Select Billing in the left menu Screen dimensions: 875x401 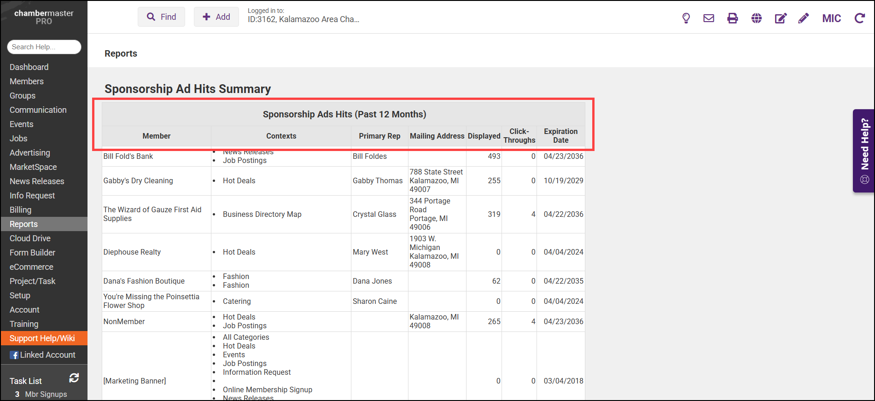(x=21, y=210)
